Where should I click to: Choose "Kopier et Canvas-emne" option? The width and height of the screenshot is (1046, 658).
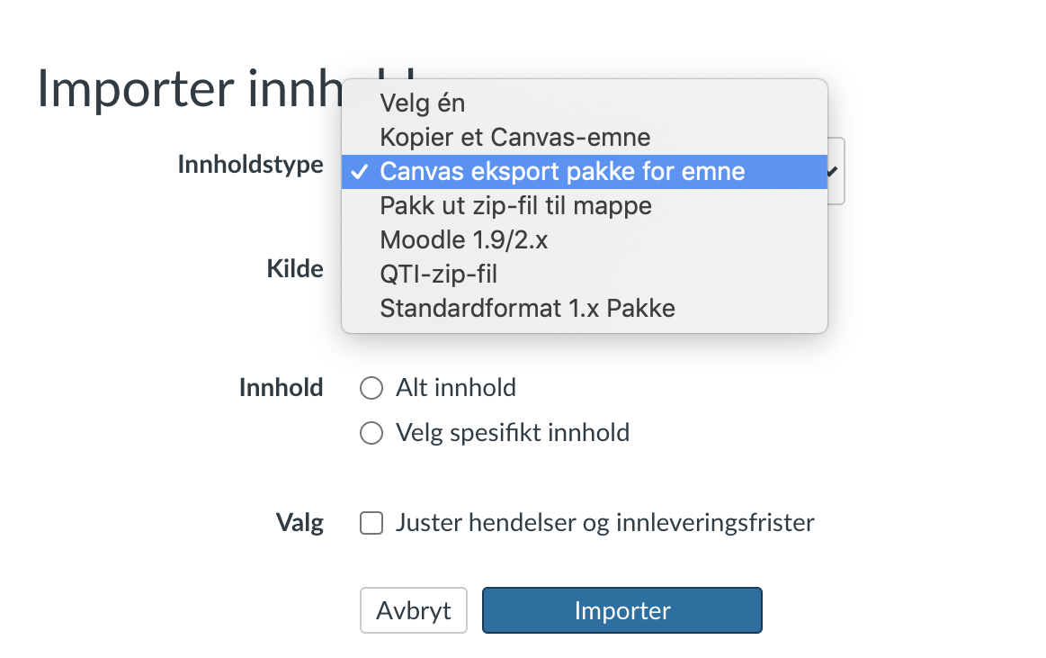514,137
